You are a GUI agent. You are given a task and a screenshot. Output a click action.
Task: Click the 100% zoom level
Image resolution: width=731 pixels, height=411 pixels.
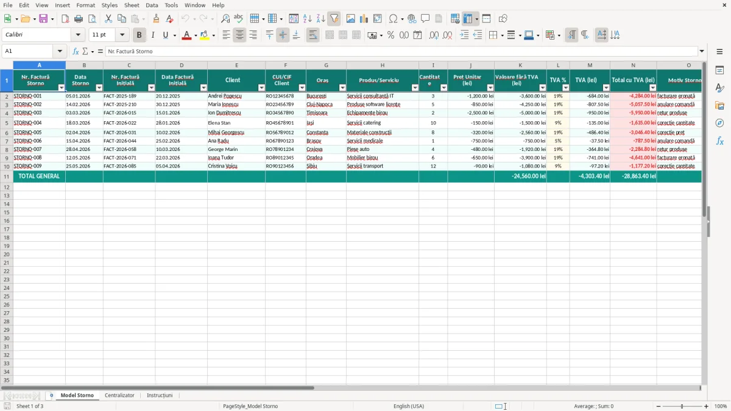pyautogui.click(x=721, y=406)
